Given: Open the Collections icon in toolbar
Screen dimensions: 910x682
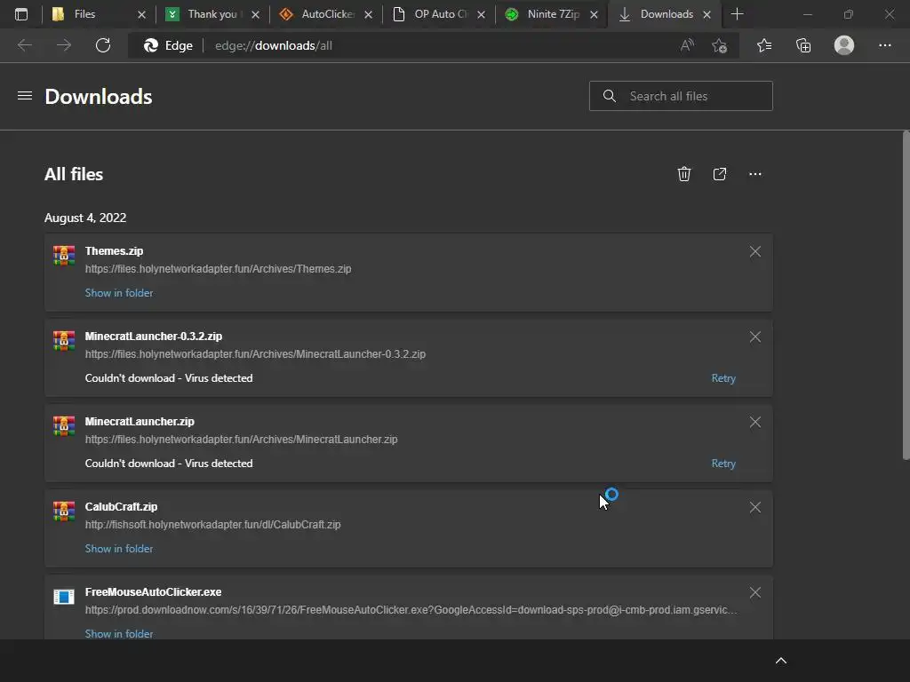Looking at the screenshot, I should coord(803,45).
